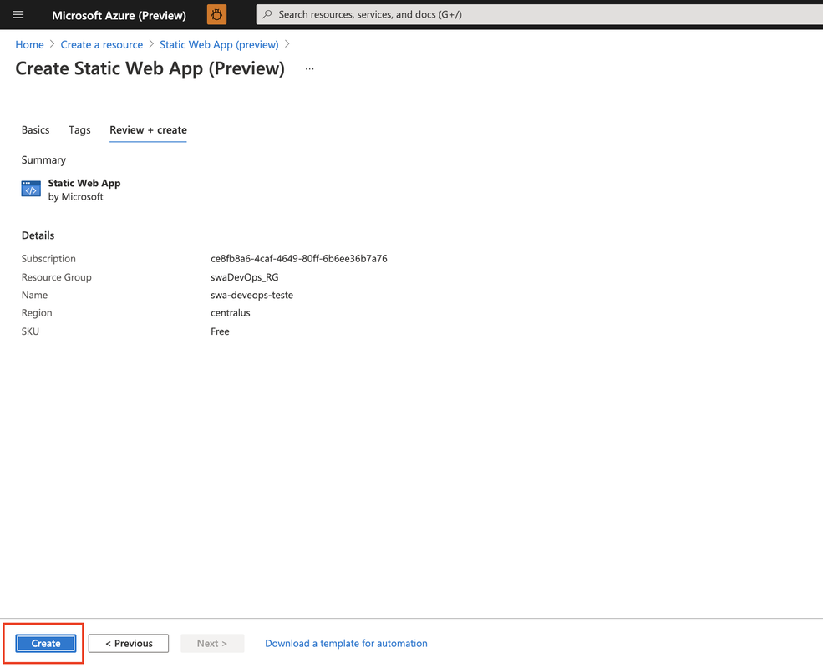The height and width of the screenshot is (668, 823).
Task: Click the Free SKU value
Action: click(x=220, y=331)
